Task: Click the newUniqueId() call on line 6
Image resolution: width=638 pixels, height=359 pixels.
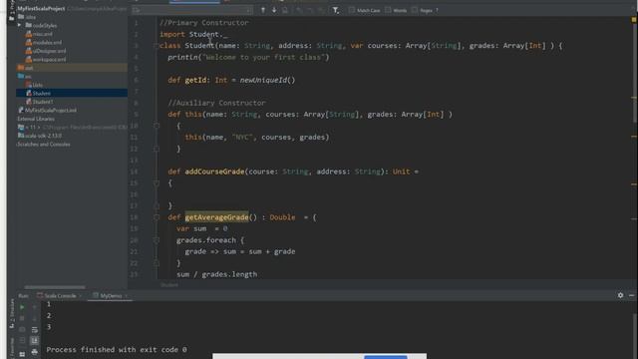Action: pyautogui.click(x=267, y=80)
